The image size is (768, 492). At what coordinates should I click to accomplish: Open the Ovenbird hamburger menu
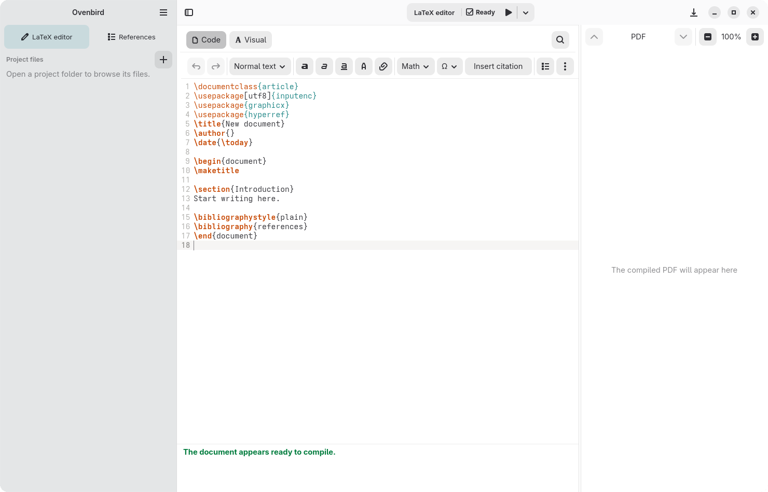(163, 12)
